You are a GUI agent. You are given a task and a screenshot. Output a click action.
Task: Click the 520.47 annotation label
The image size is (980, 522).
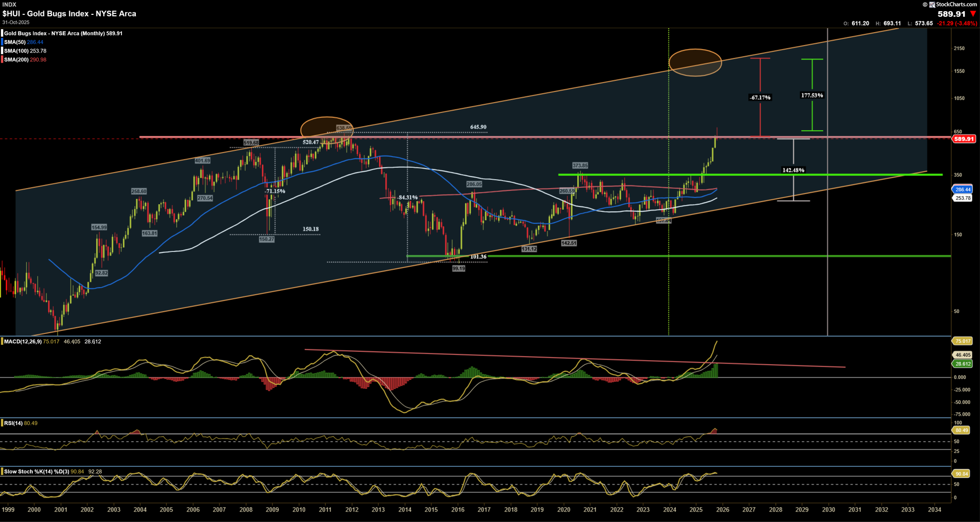point(310,143)
